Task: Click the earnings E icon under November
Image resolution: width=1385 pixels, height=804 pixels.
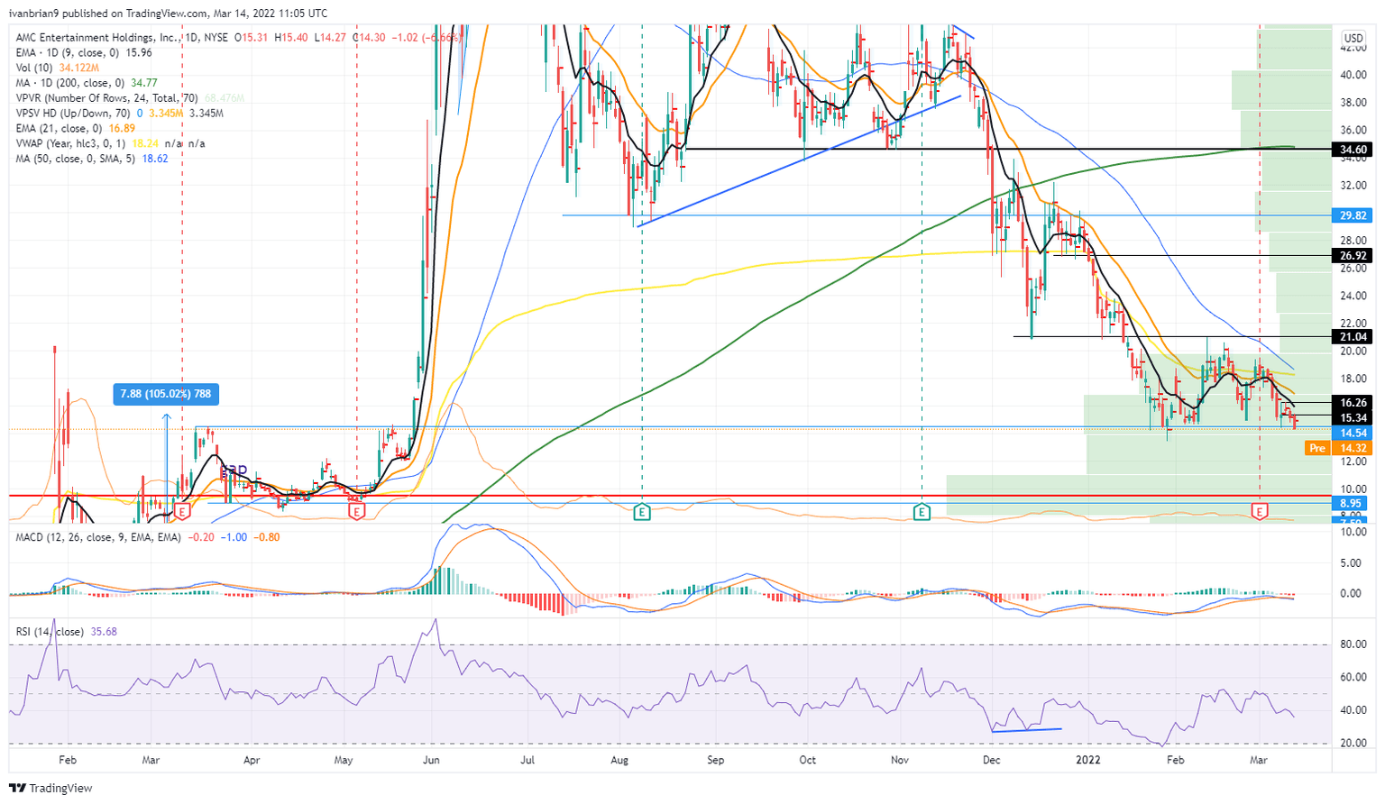Action: click(x=922, y=511)
